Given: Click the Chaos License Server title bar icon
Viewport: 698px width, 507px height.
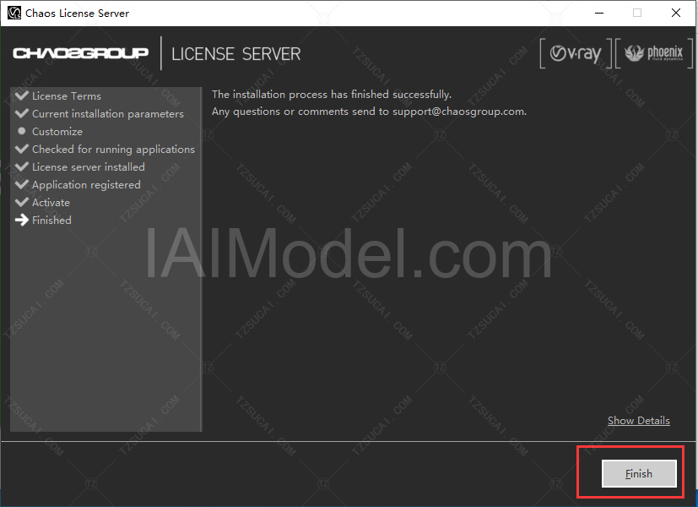Looking at the screenshot, I should [x=14, y=13].
